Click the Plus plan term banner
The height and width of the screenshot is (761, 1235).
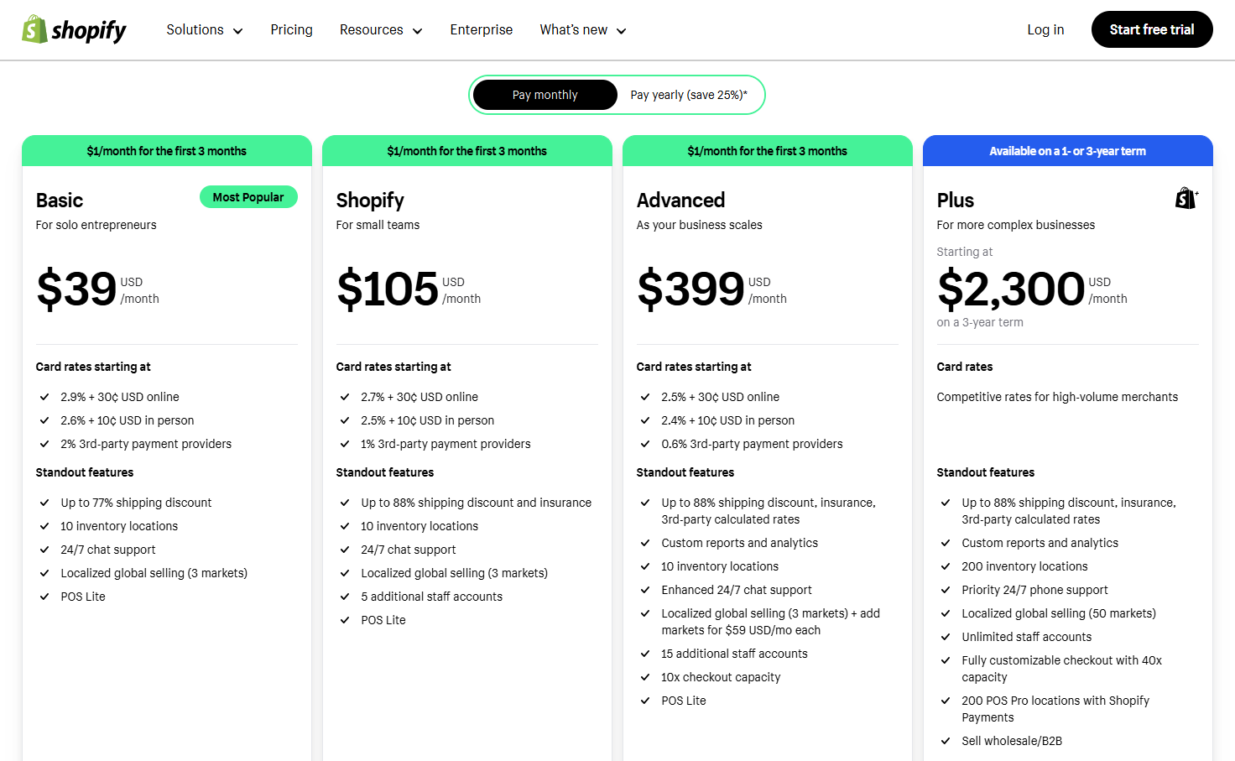click(x=1068, y=151)
